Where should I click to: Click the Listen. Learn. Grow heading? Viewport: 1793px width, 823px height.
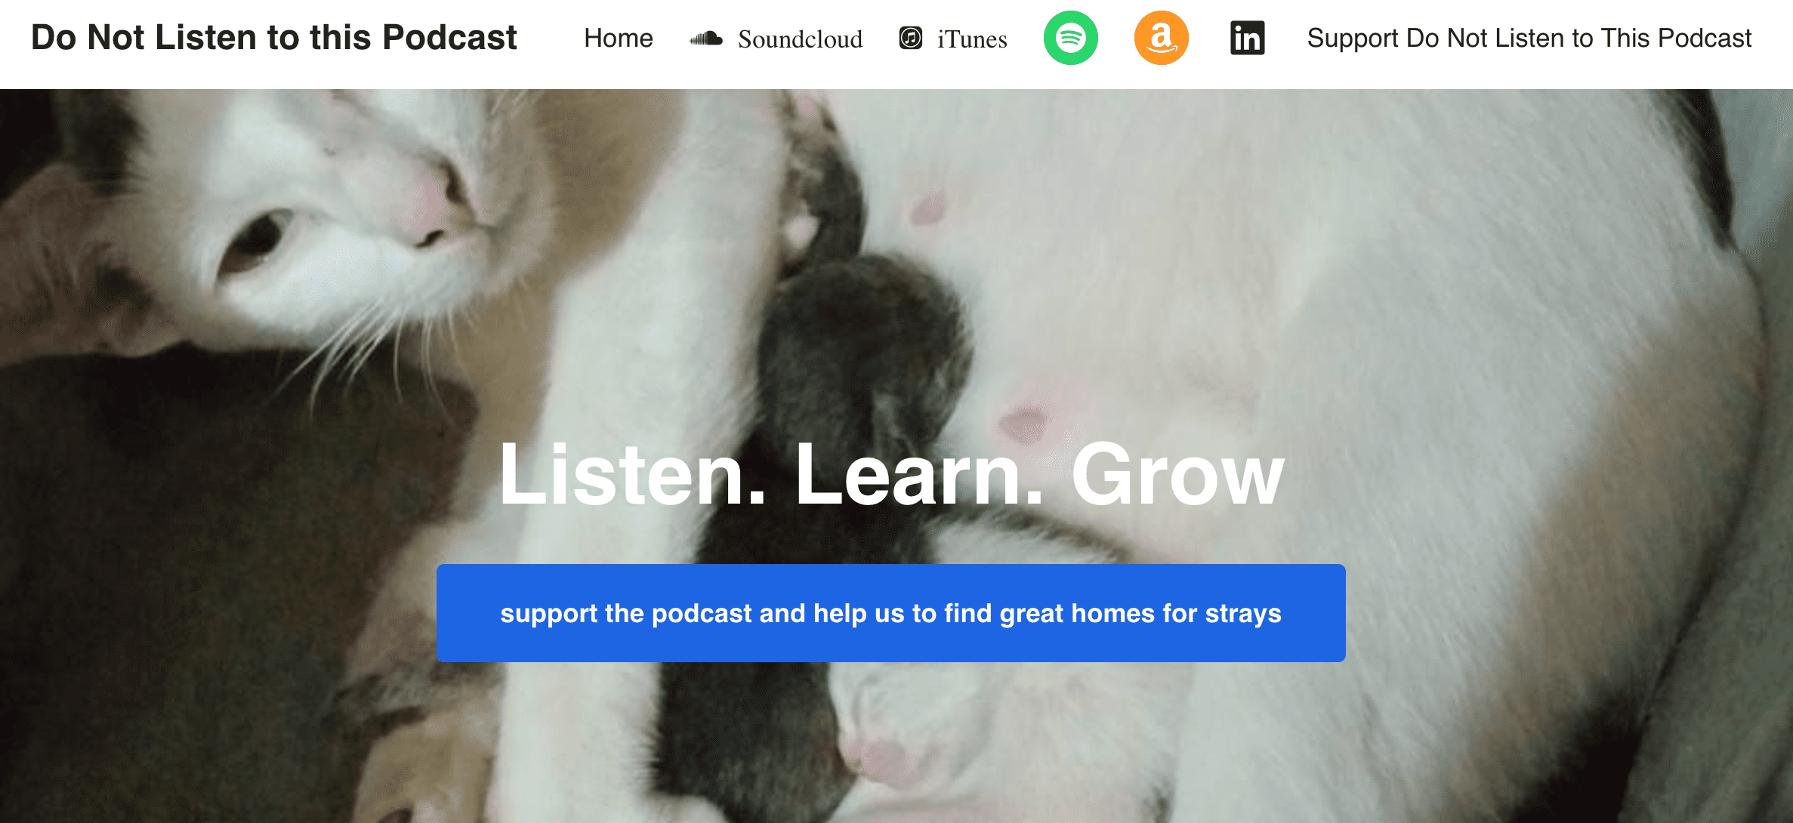click(891, 474)
